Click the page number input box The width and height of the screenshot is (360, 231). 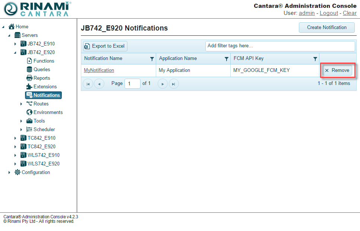(132, 84)
